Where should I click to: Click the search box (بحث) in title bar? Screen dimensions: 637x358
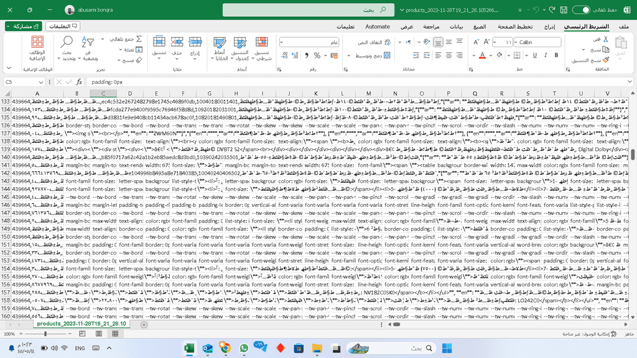(309, 10)
